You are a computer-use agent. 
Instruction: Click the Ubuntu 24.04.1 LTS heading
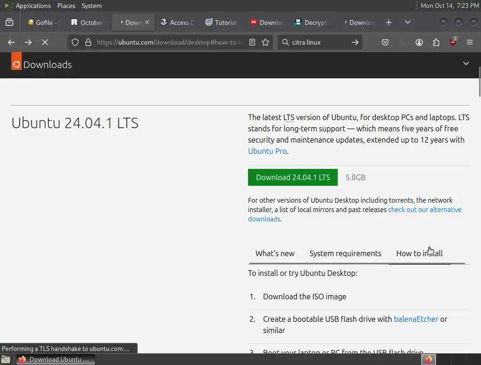tap(75, 123)
